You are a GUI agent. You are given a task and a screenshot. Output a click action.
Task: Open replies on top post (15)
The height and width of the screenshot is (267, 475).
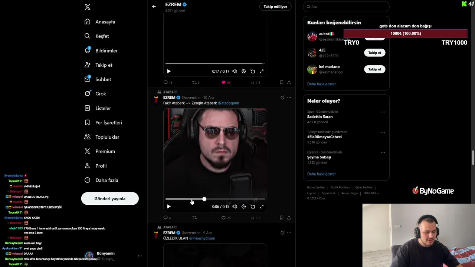pyautogui.click(x=168, y=82)
